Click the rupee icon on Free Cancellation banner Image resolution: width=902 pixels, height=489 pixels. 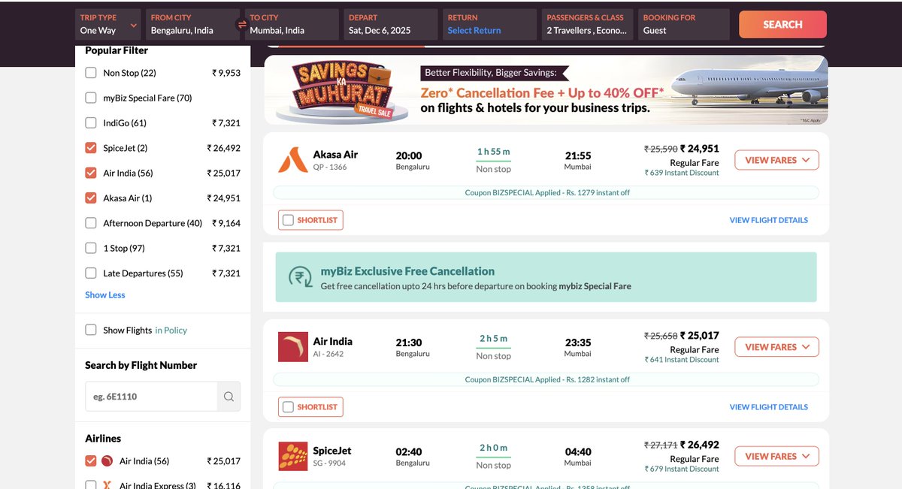[x=301, y=277]
